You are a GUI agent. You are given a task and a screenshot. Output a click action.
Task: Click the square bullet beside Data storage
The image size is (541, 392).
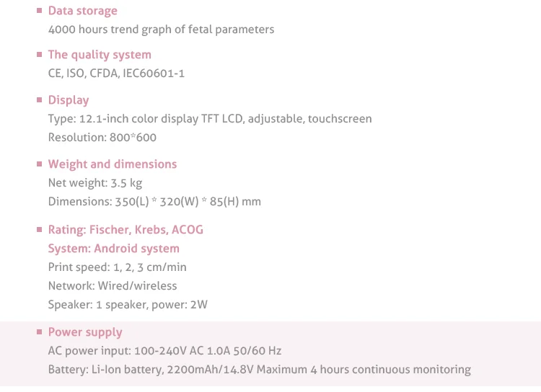point(39,12)
